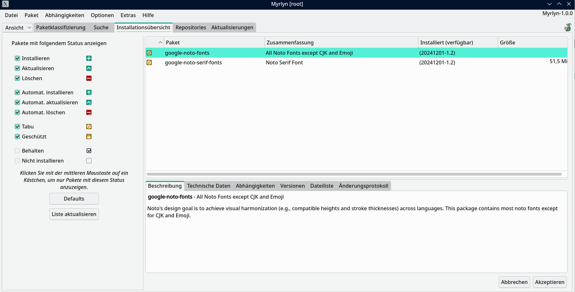This screenshot has height=292, width=575.
Task: Click the Automat. installieren status icon
Action: (89, 92)
